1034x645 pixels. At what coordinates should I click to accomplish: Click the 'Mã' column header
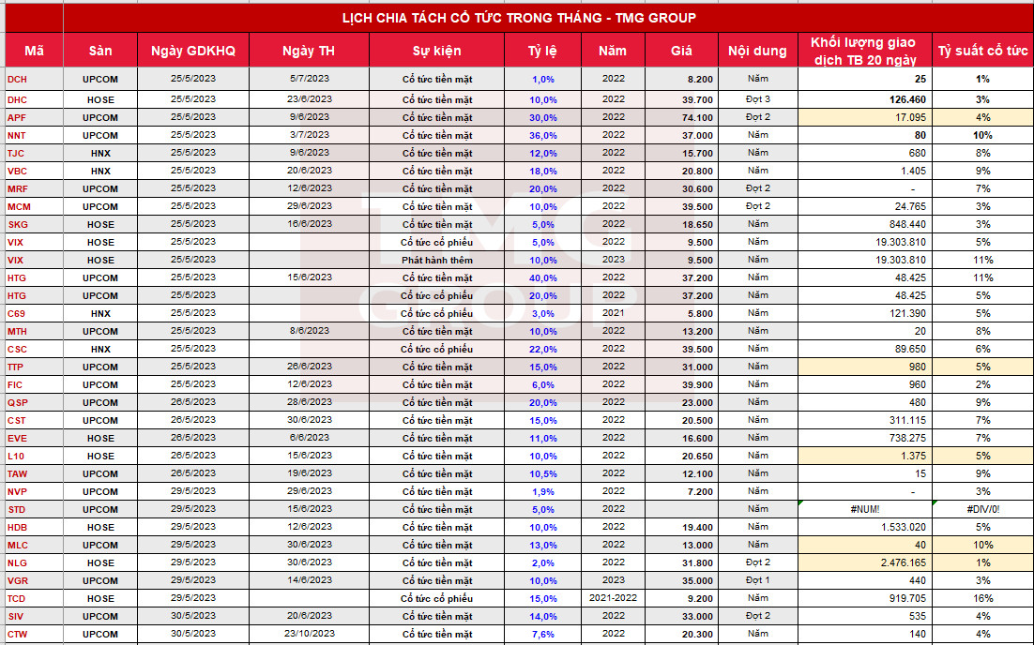tap(35, 51)
